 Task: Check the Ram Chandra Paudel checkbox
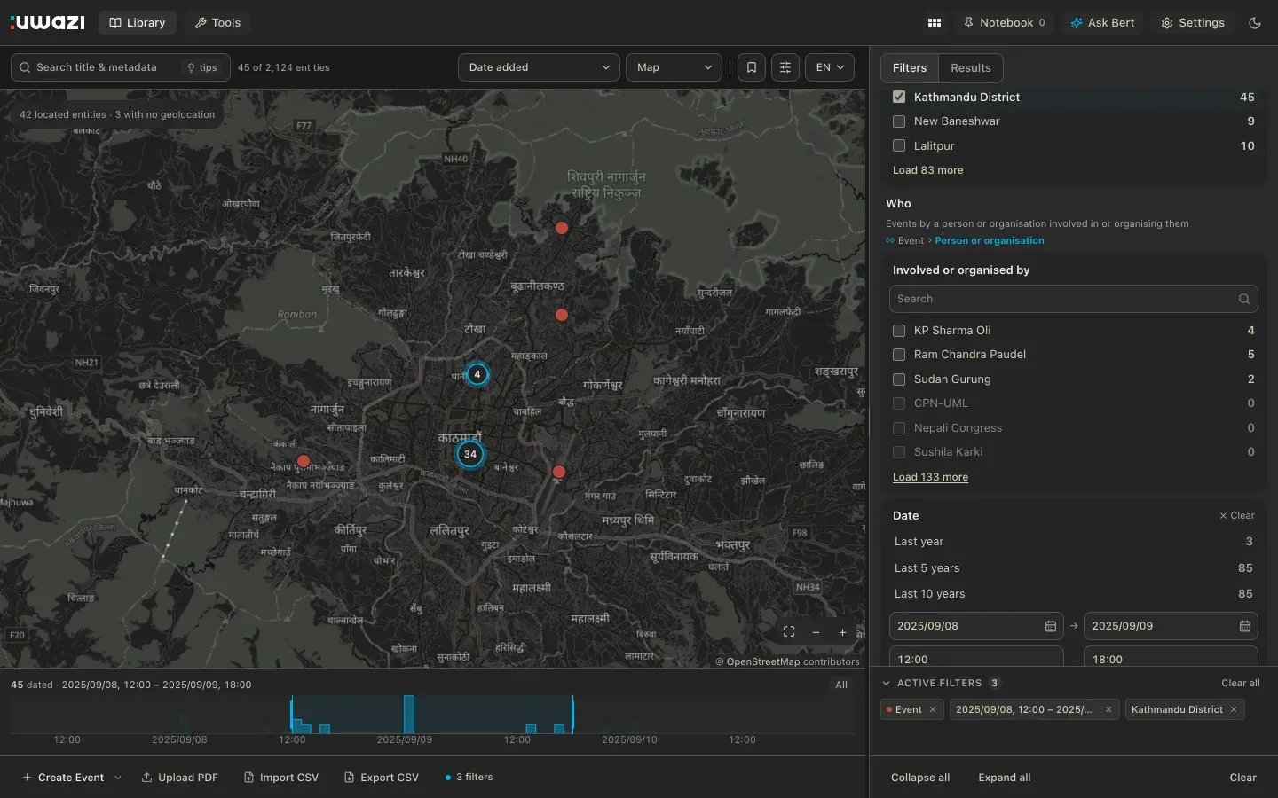(x=899, y=355)
